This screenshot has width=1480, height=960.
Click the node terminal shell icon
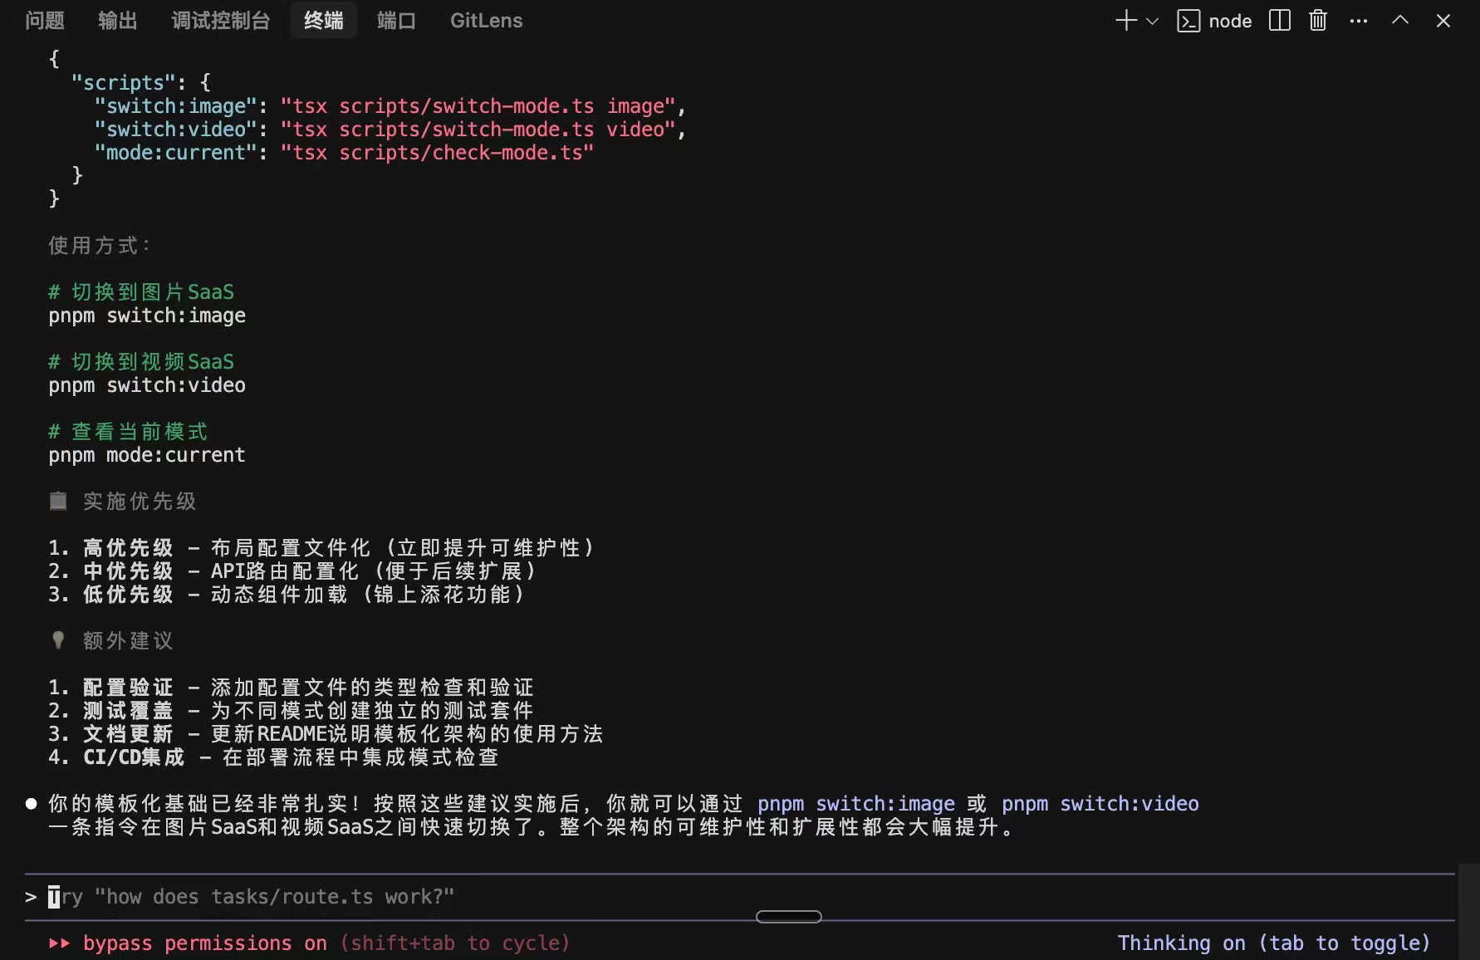(x=1188, y=22)
